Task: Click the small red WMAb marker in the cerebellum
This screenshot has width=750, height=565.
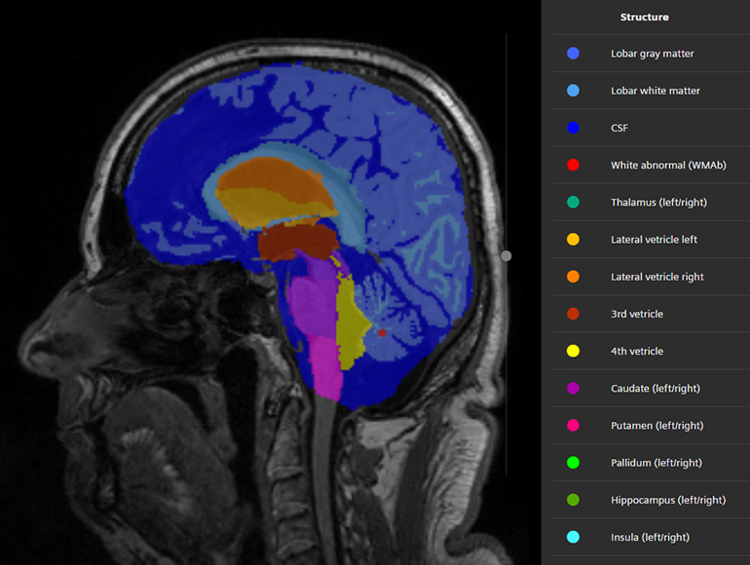Action: pyautogui.click(x=382, y=333)
